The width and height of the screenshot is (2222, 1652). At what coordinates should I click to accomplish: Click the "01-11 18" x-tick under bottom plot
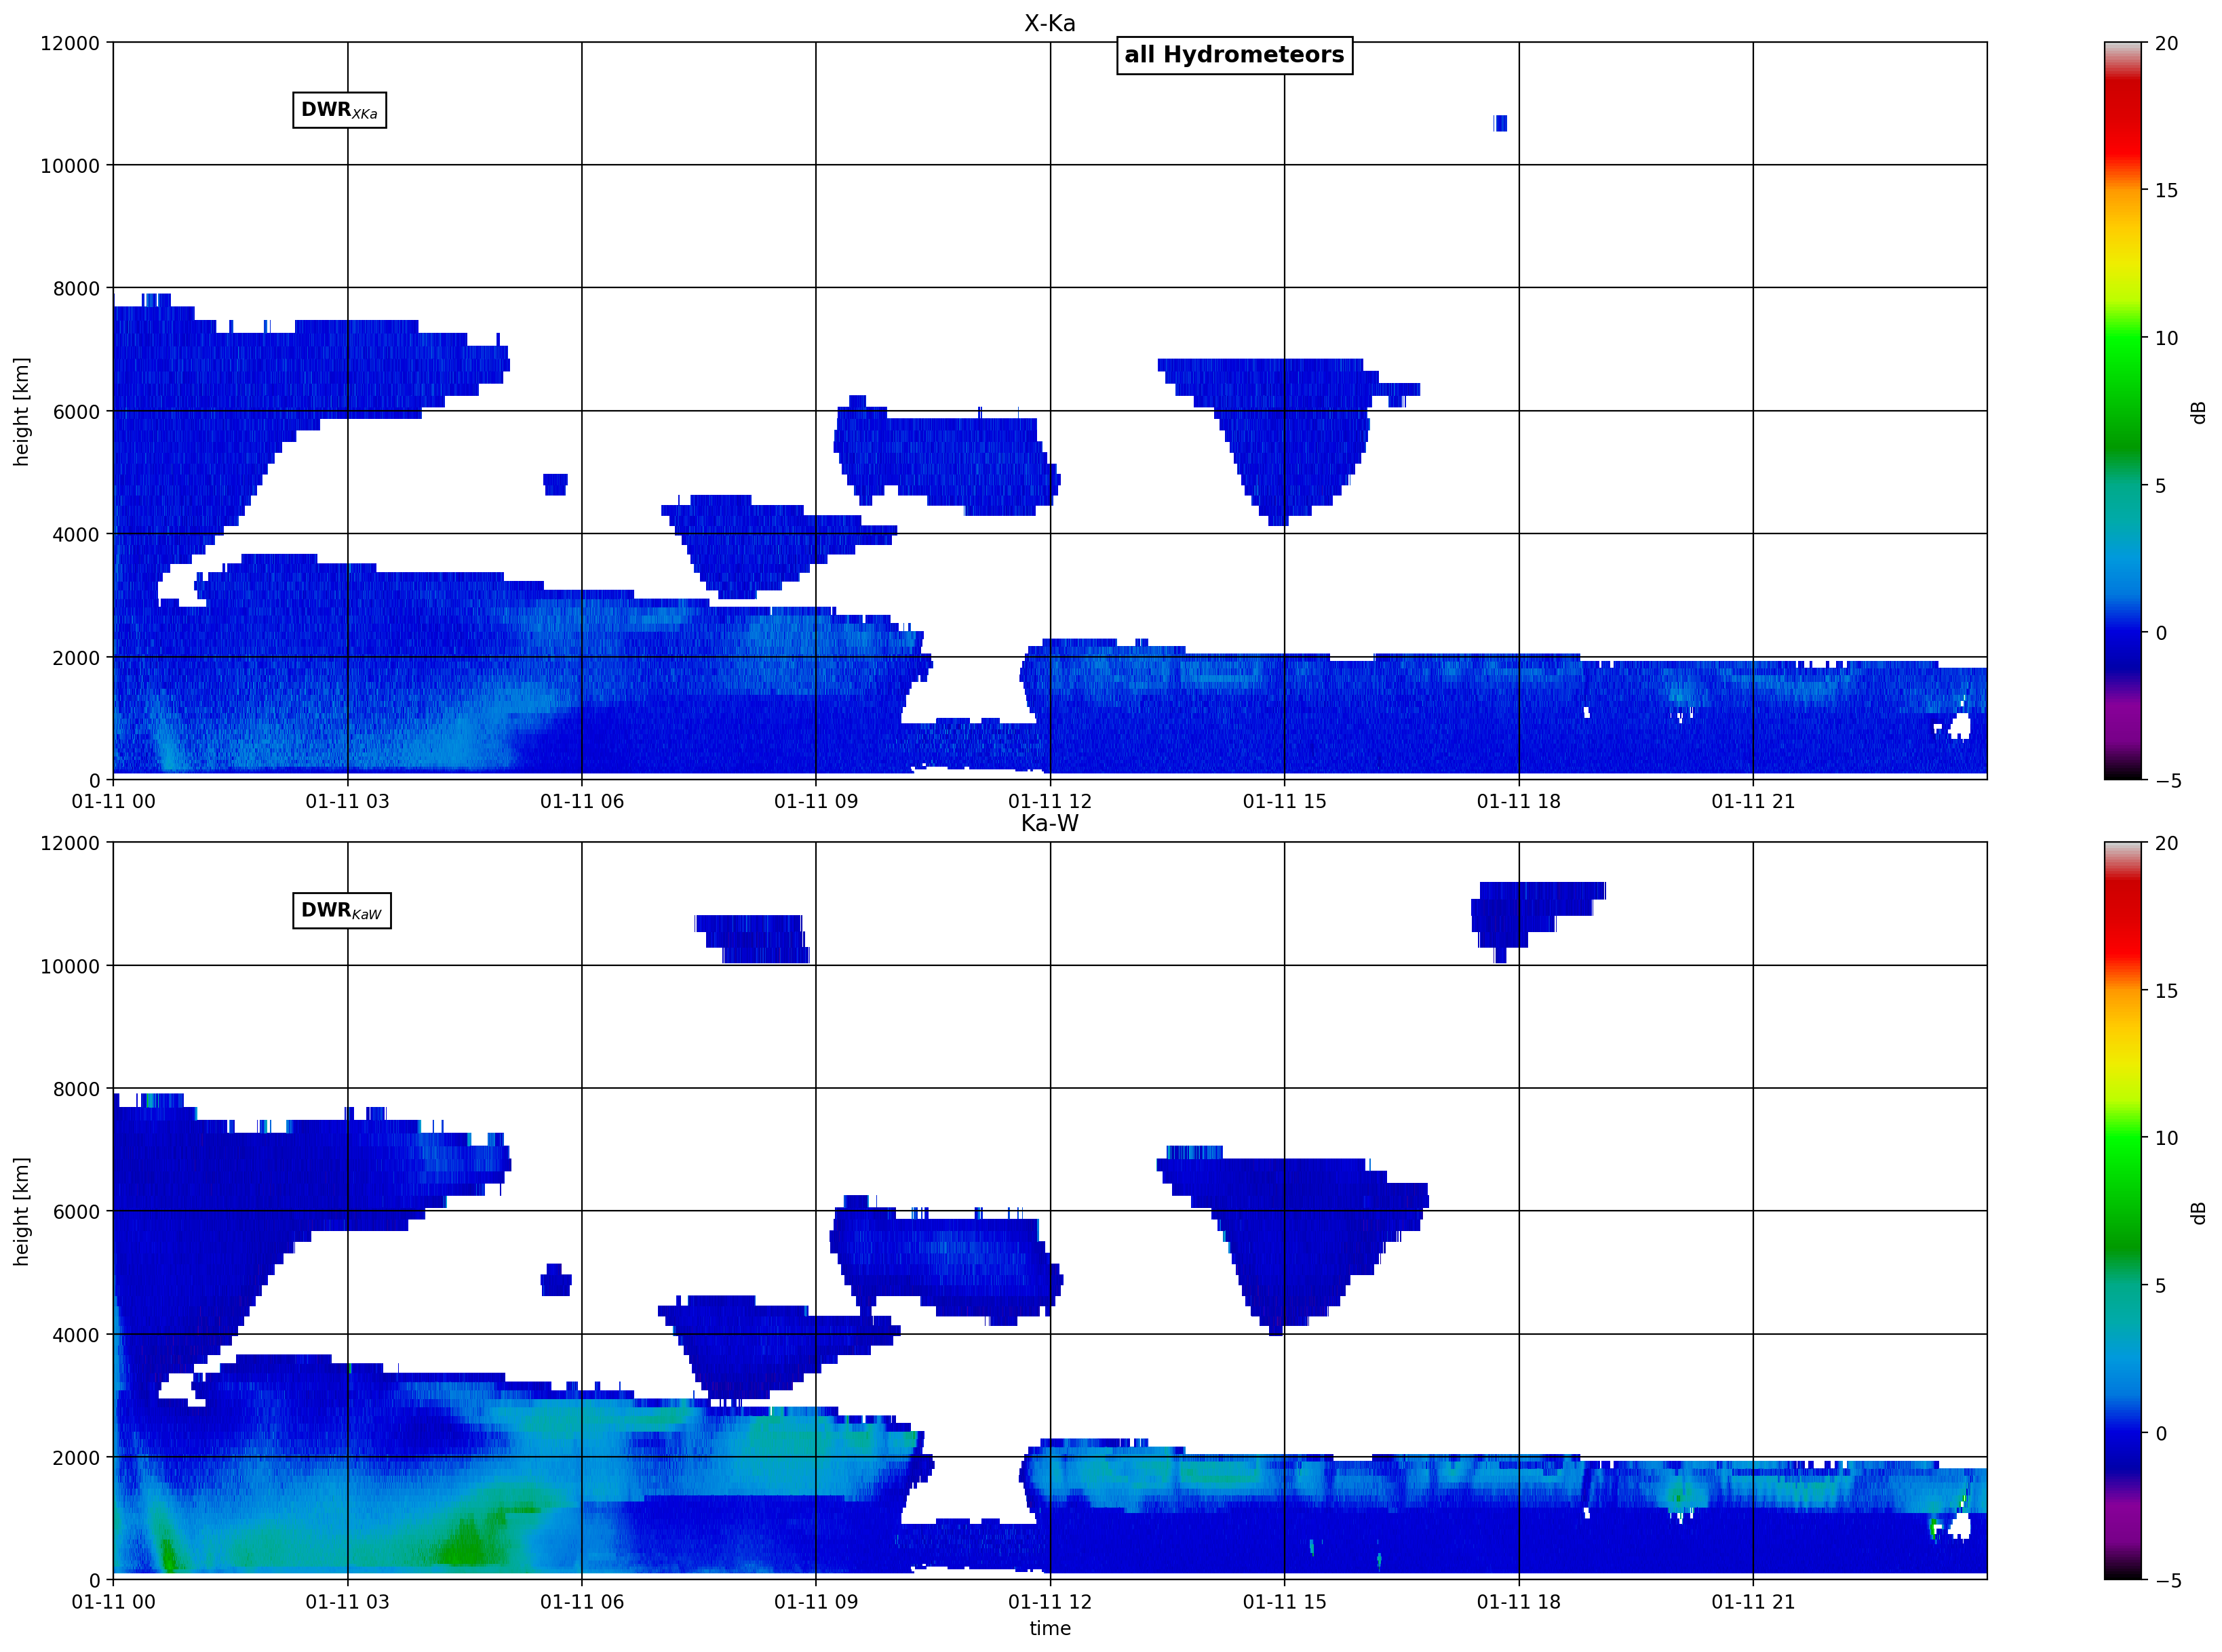pyautogui.click(x=1519, y=1601)
